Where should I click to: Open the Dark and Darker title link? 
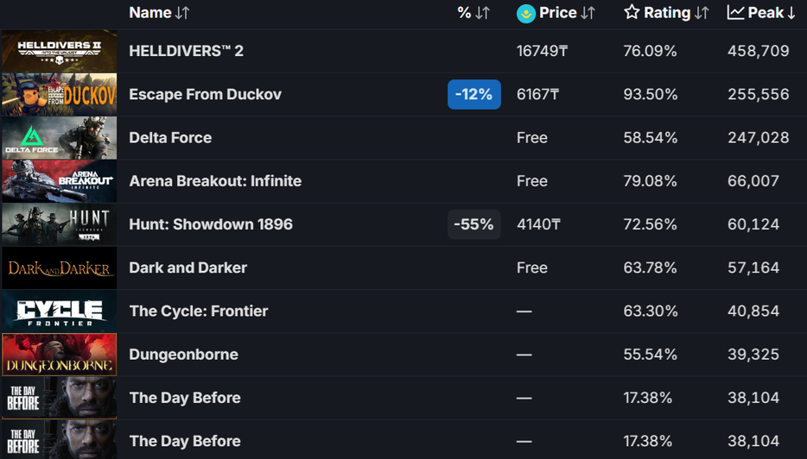187,267
